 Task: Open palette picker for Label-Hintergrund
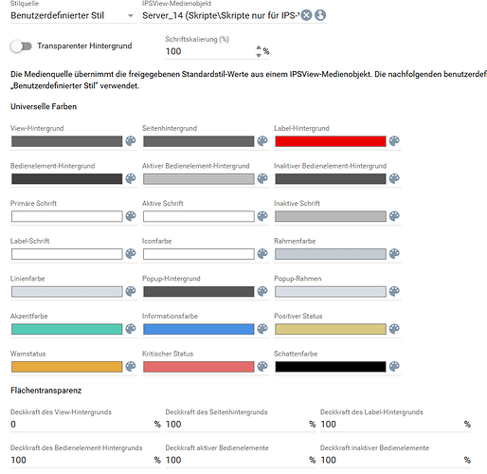(394, 141)
